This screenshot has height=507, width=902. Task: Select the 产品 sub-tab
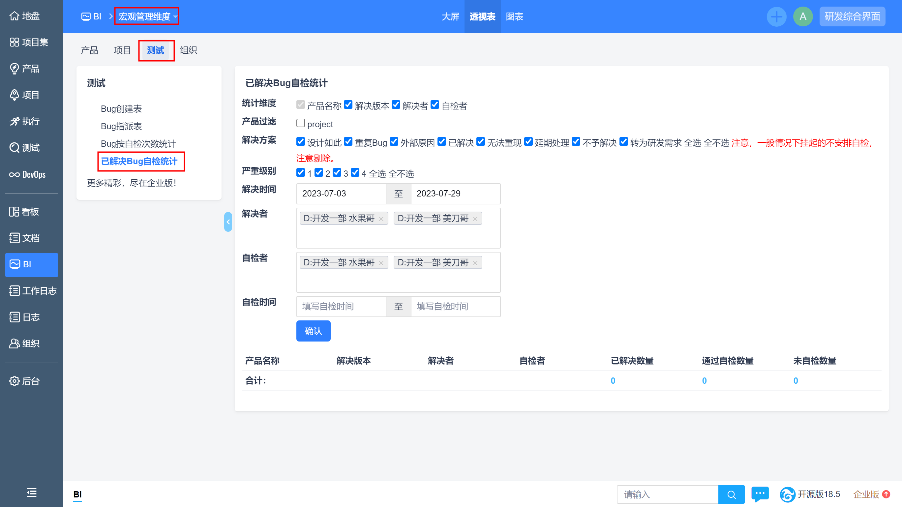coord(89,50)
